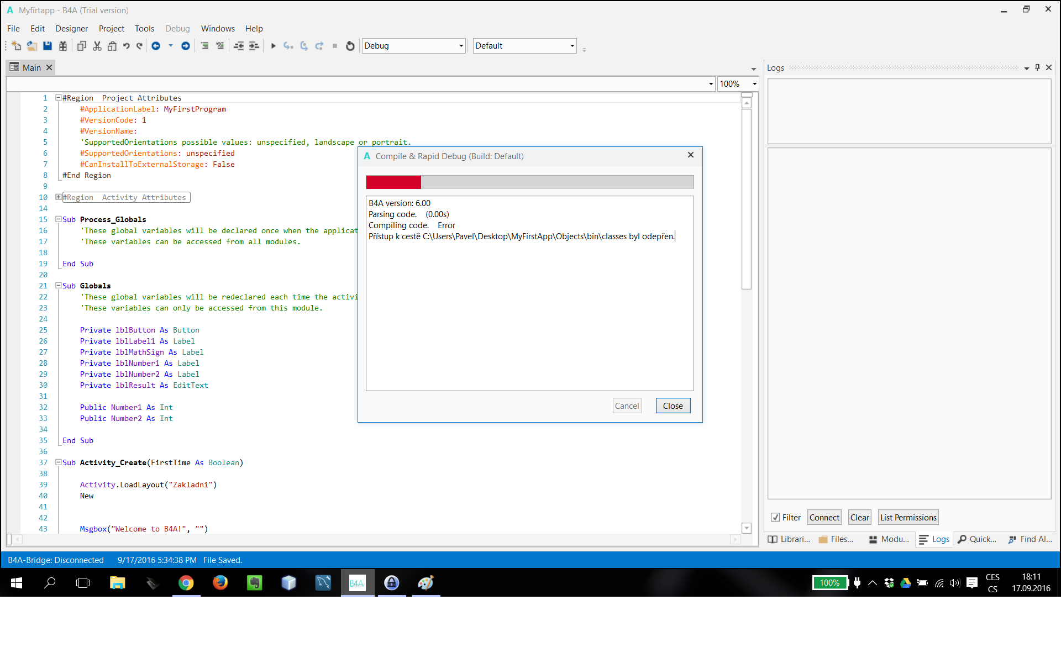The height and width of the screenshot is (663, 1061).
Task: Toggle the Filter checkbox in Logs
Action: point(775,517)
